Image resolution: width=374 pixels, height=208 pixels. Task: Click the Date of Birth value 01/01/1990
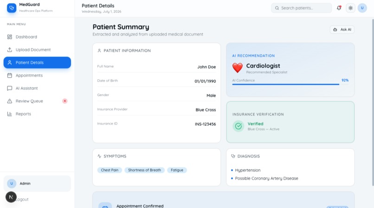(x=205, y=81)
